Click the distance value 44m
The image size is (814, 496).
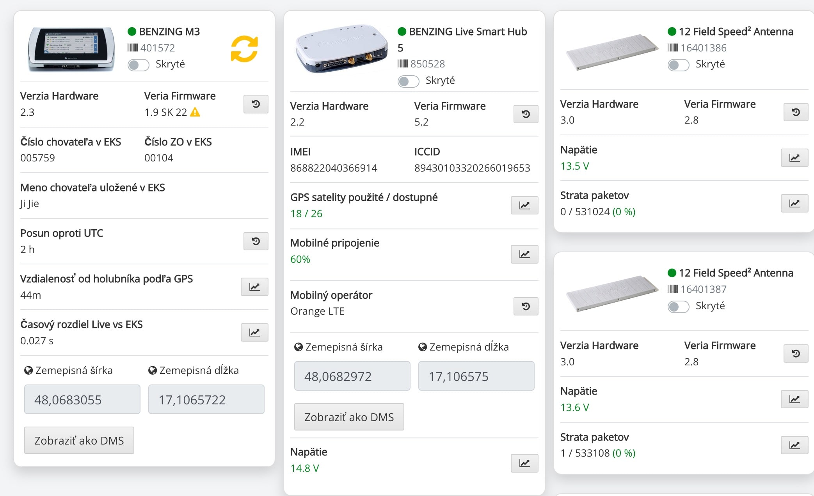click(30, 295)
